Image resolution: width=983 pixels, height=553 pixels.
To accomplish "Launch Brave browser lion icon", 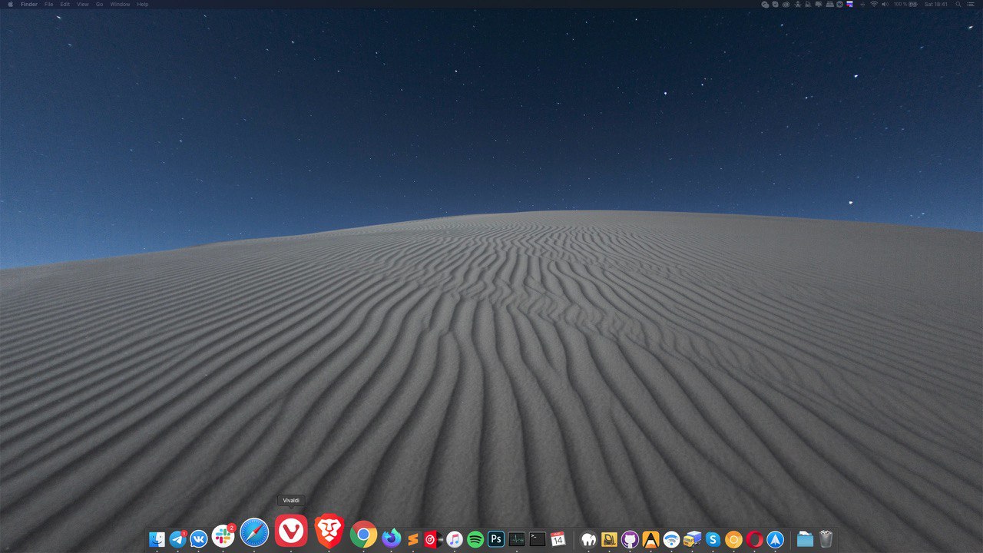I will point(329,531).
